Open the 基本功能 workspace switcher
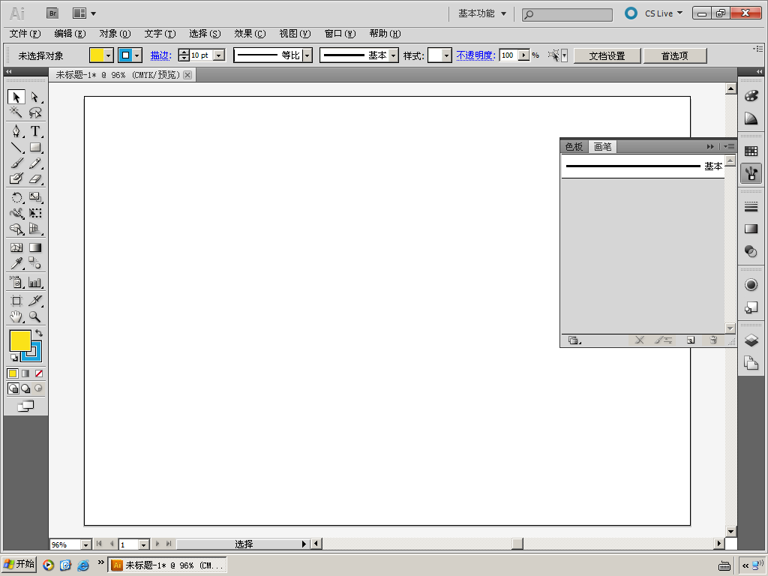 (x=482, y=13)
